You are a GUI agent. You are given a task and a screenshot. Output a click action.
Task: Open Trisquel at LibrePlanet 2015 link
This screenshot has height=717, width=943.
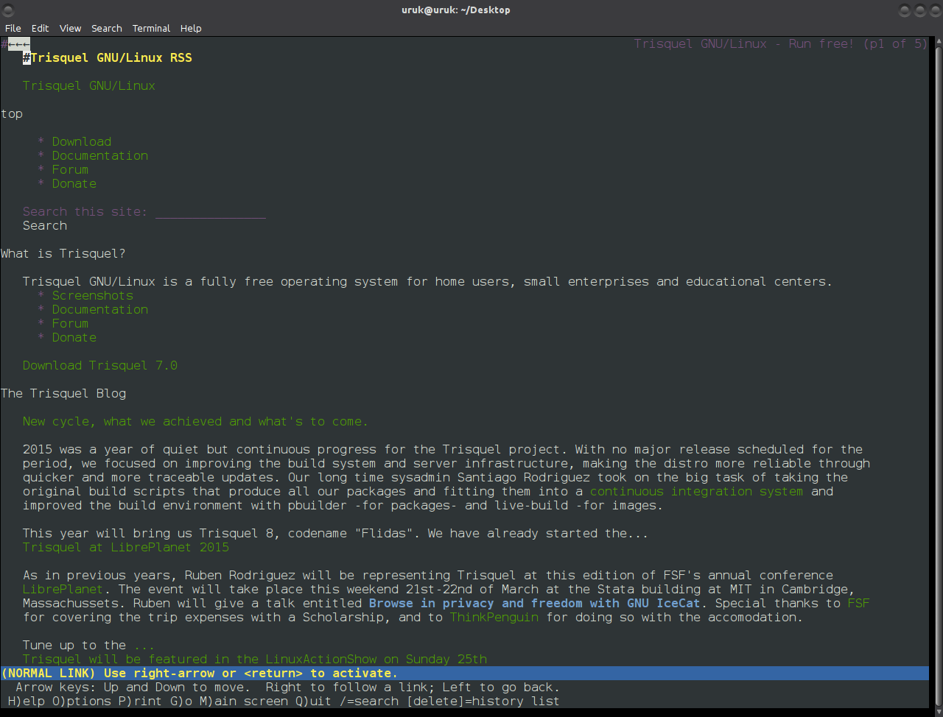click(x=126, y=547)
